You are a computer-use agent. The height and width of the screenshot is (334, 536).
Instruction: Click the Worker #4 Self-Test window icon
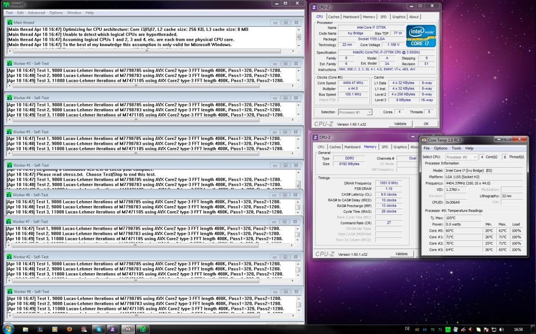pos(9,97)
